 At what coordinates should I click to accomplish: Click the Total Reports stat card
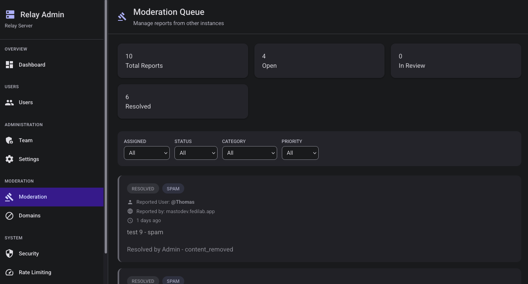point(183,61)
